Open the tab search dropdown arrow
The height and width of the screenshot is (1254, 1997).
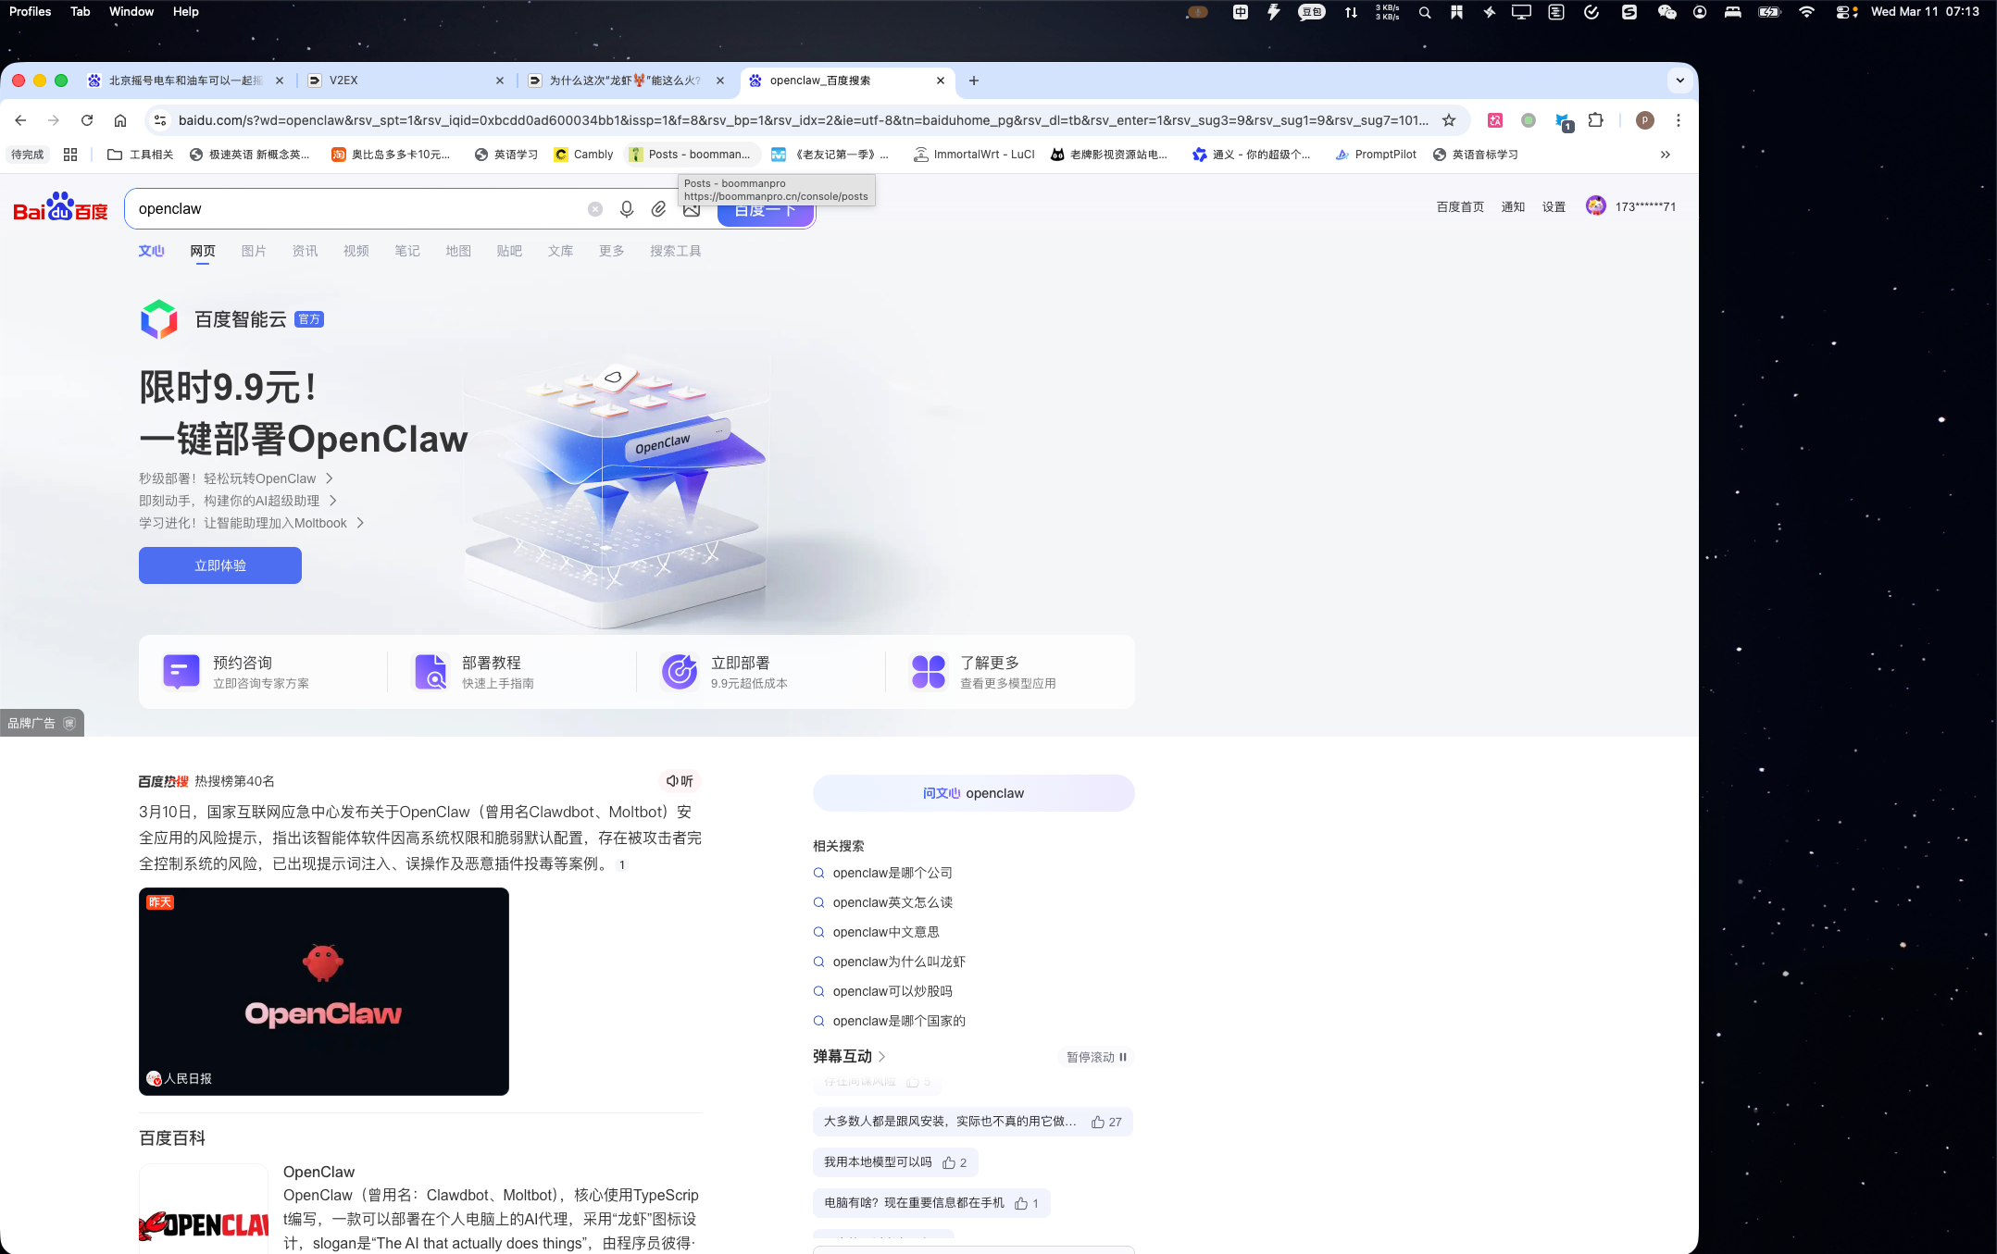(x=1679, y=81)
